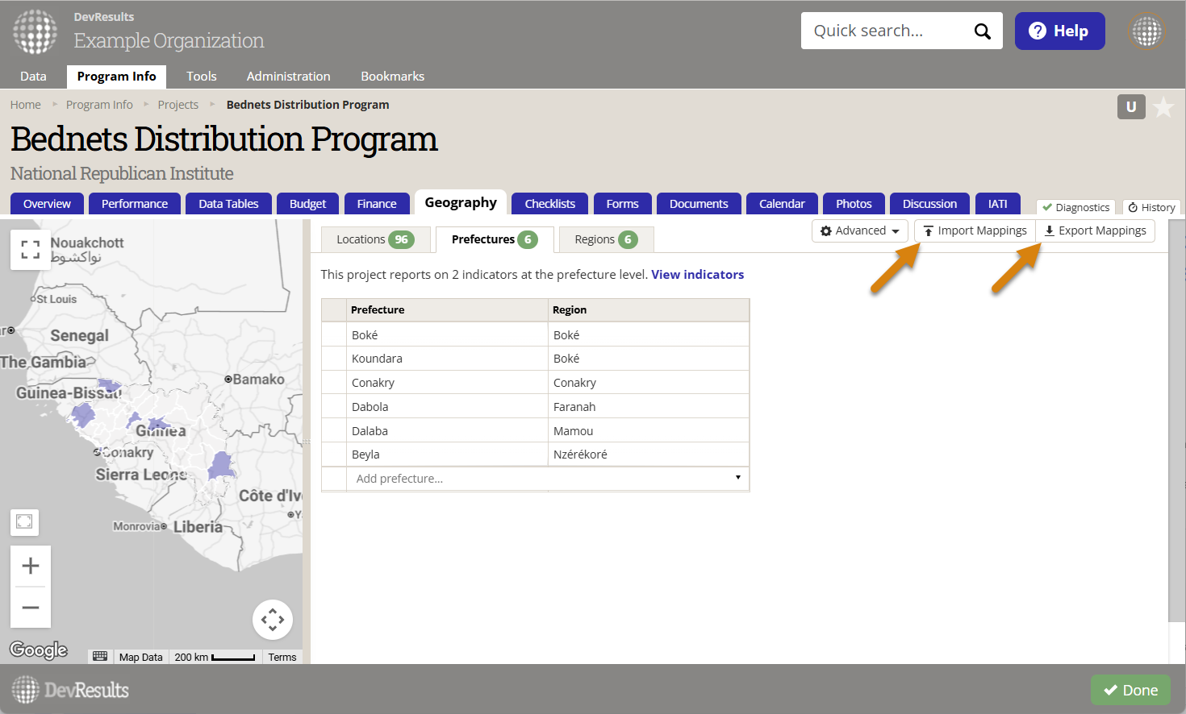Open the Bookmarks menu
Viewport: 1186px width, 714px height.
393,77
